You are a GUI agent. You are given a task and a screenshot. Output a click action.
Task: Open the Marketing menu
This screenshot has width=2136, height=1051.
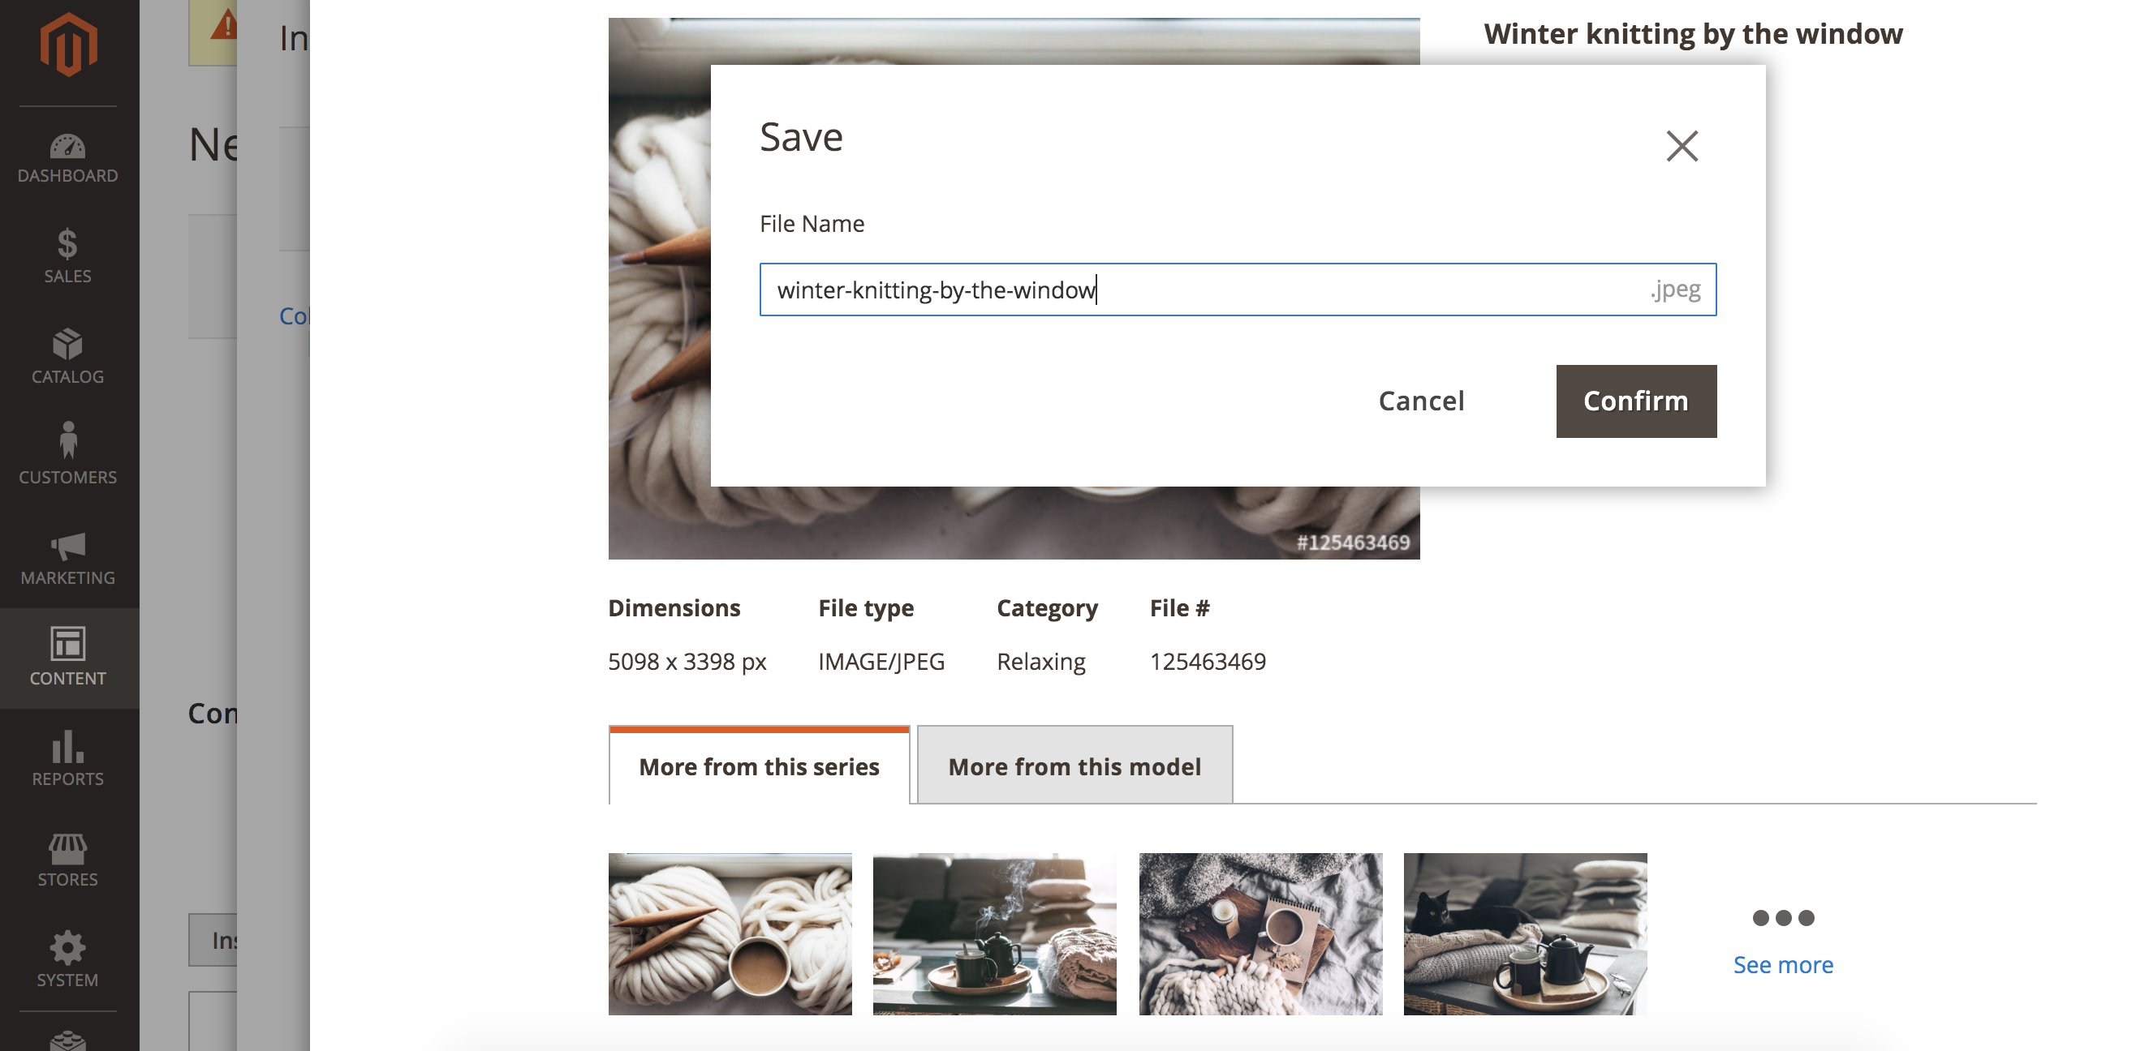pyautogui.click(x=68, y=558)
